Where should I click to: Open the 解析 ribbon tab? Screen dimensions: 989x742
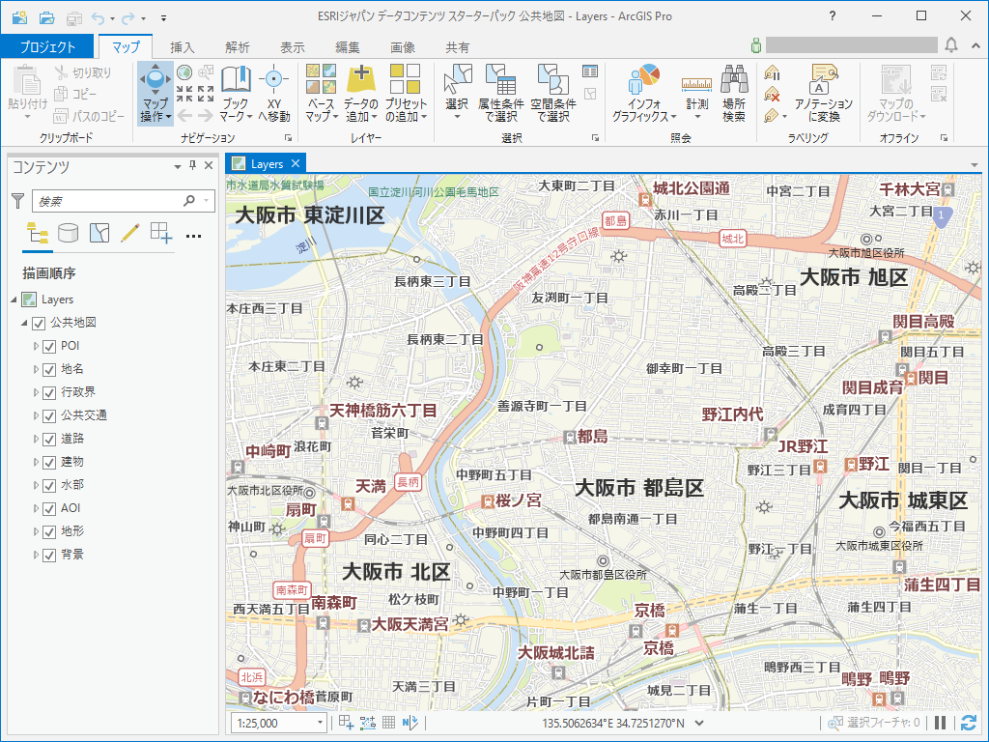coord(238,47)
